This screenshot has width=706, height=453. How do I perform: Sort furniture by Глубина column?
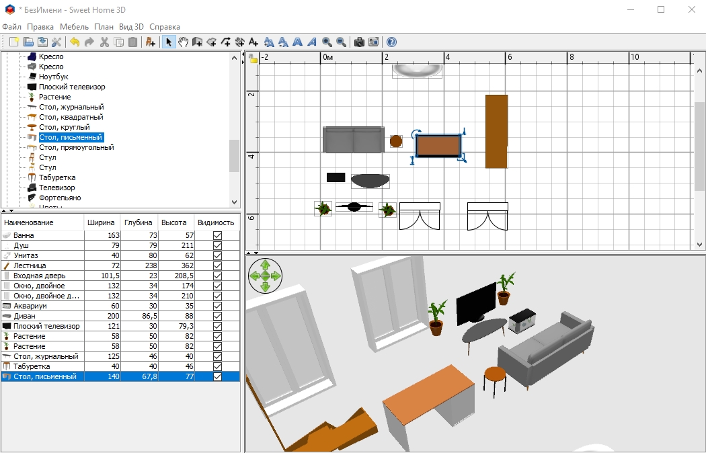140,222
